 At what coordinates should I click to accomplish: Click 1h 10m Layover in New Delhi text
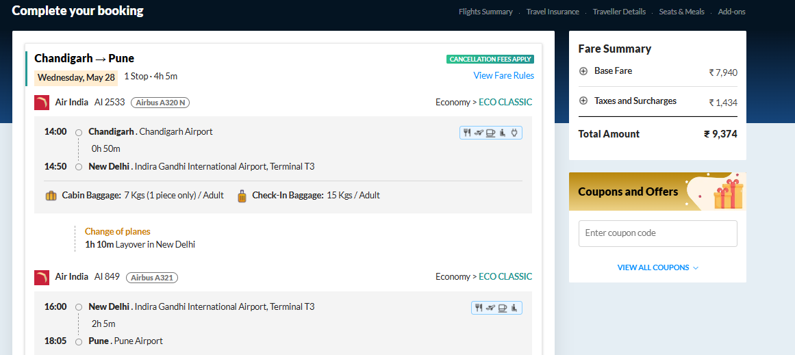[x=140, y=245]
